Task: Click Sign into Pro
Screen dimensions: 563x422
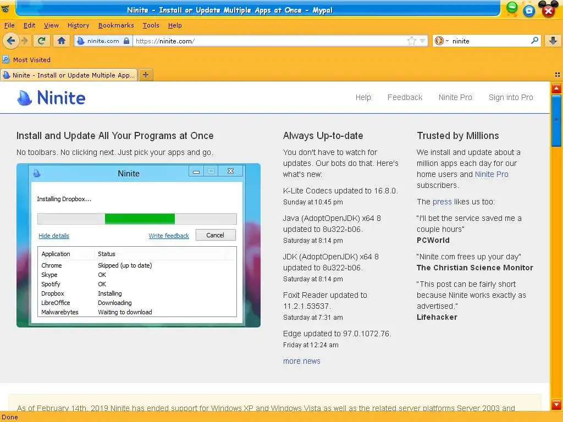Action: (511, 97)
